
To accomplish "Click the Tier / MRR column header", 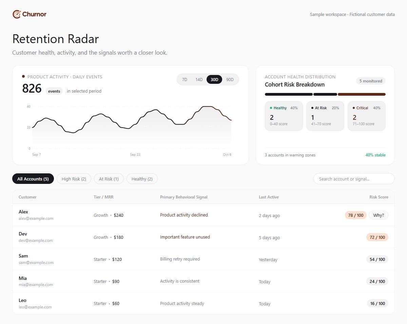I will point(103,197).
